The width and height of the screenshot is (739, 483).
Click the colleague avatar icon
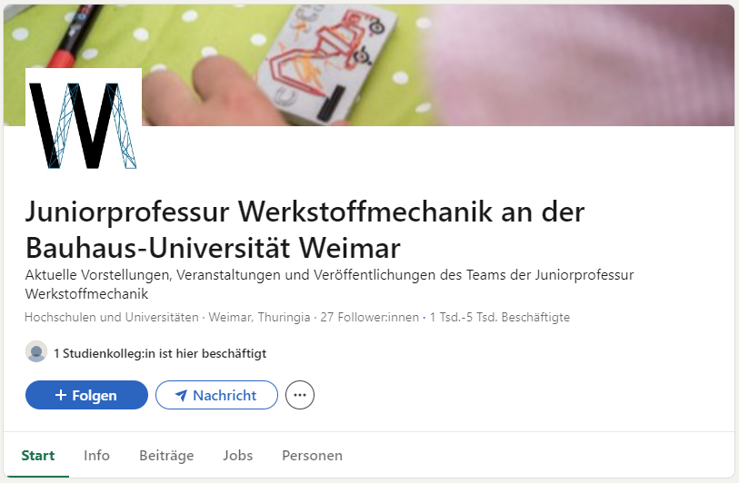[36, 351]
